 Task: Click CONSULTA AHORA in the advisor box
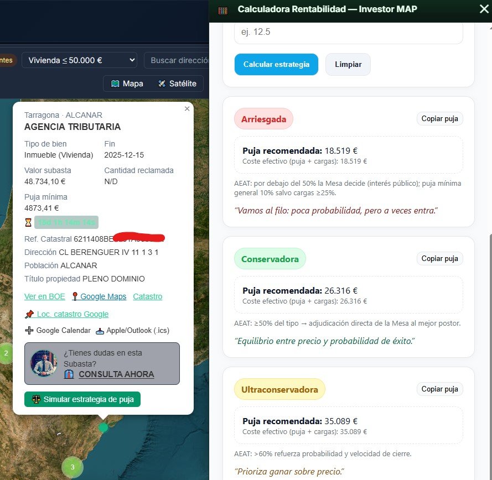(116, 374)
